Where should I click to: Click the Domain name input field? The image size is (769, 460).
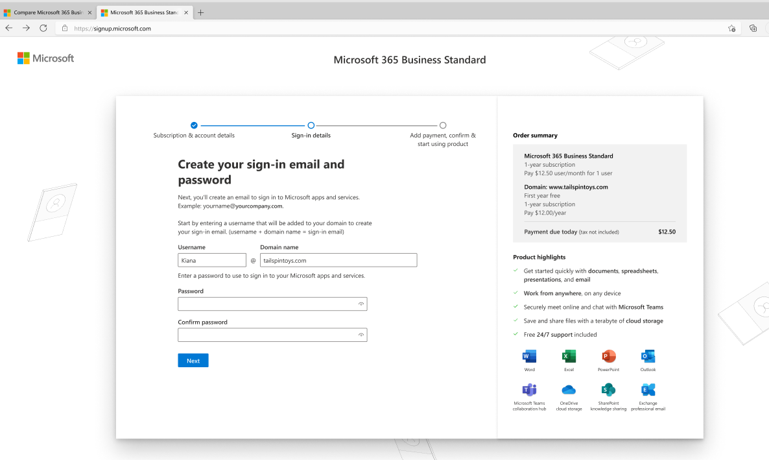(x=338, y=260)
